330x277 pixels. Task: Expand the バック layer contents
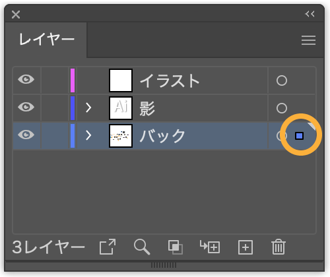88,135
